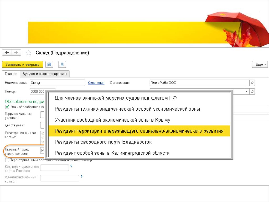269x202 pixels.
Task: Click help question mark beside Идентификационный номер
Action: (82, 176)
